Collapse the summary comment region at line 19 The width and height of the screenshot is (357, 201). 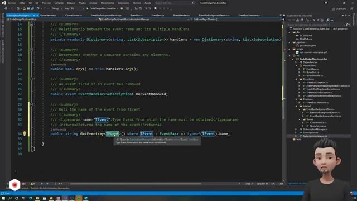coord(32,50)
